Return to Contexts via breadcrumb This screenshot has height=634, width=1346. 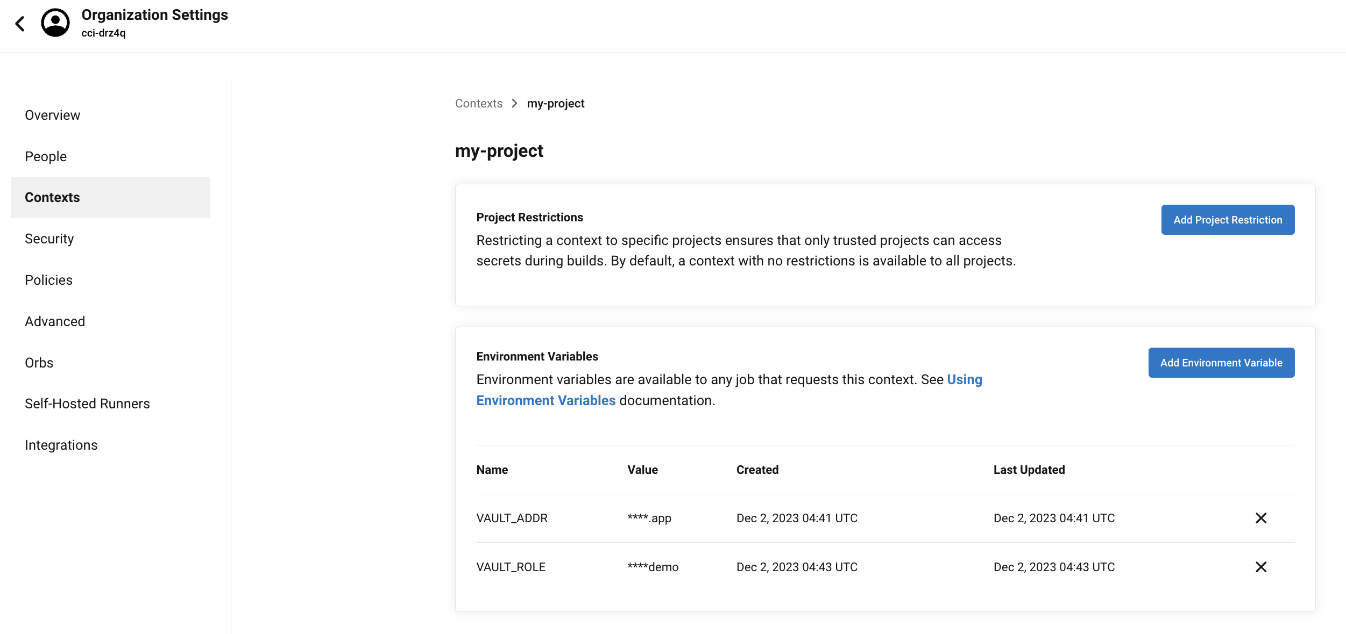[x=478, y=103]
